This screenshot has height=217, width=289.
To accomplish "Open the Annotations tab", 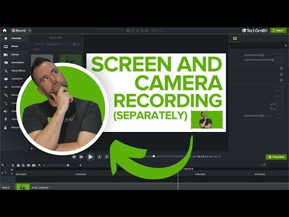I will 14,63.
